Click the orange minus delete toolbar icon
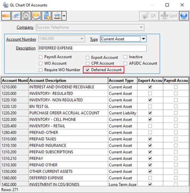190x193 pixels. (6, 16)
